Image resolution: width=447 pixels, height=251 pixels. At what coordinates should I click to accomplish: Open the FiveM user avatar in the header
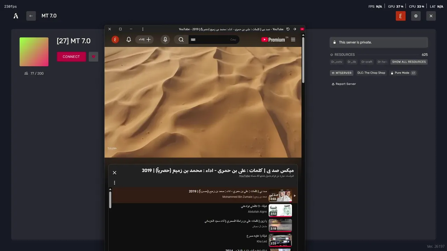tap(401, 16)
